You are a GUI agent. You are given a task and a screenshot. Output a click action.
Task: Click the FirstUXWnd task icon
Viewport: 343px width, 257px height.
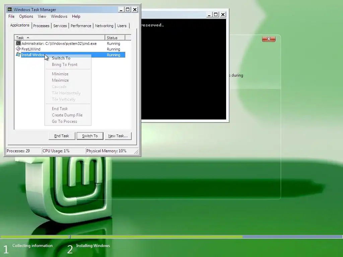[x=18, y=49]
